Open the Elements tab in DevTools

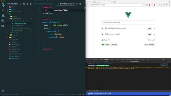pos(95,59)
